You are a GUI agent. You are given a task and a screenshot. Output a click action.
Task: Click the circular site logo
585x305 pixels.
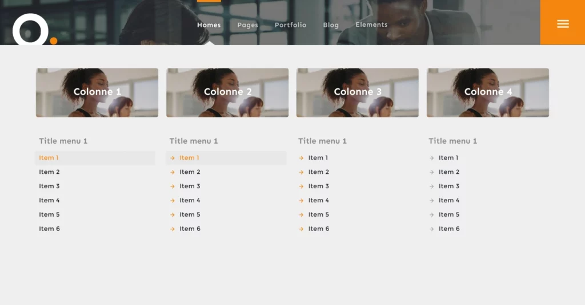click(x=31, y=30)
